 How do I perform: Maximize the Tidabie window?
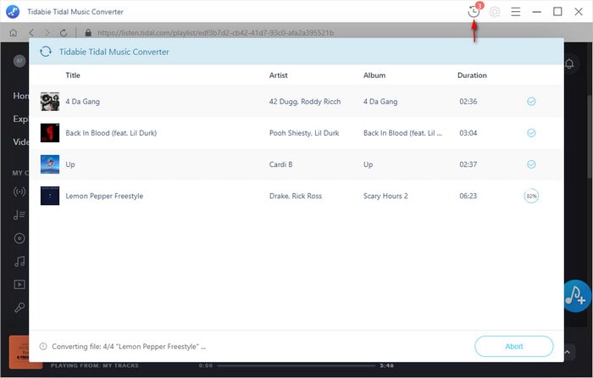(x=557, y=12)
